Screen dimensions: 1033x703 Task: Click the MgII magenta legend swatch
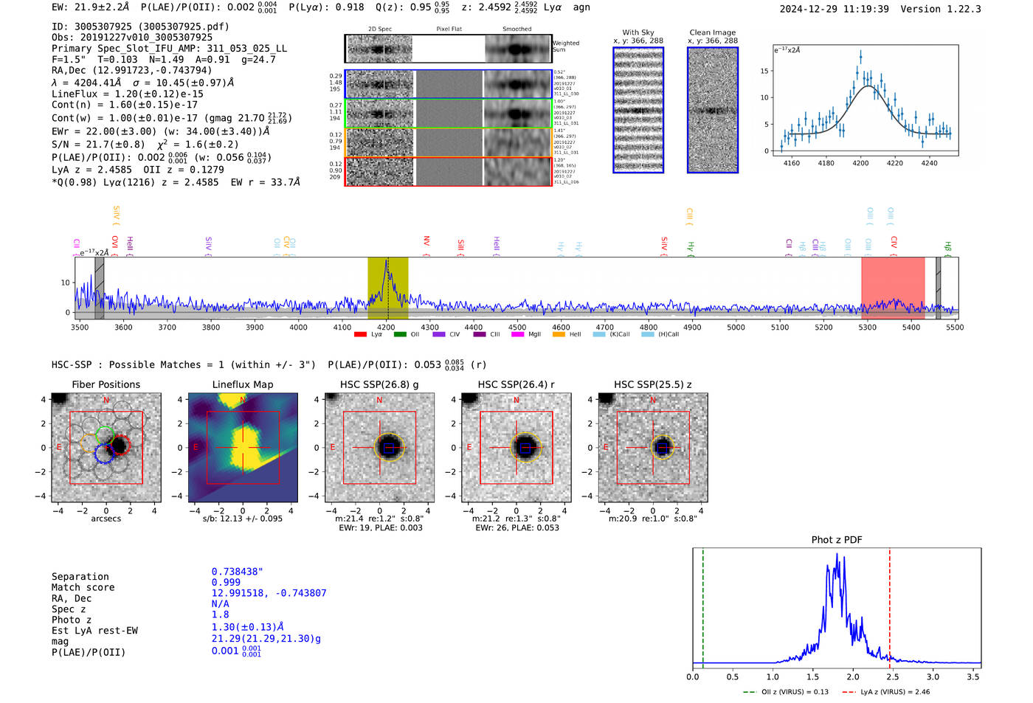518,334
